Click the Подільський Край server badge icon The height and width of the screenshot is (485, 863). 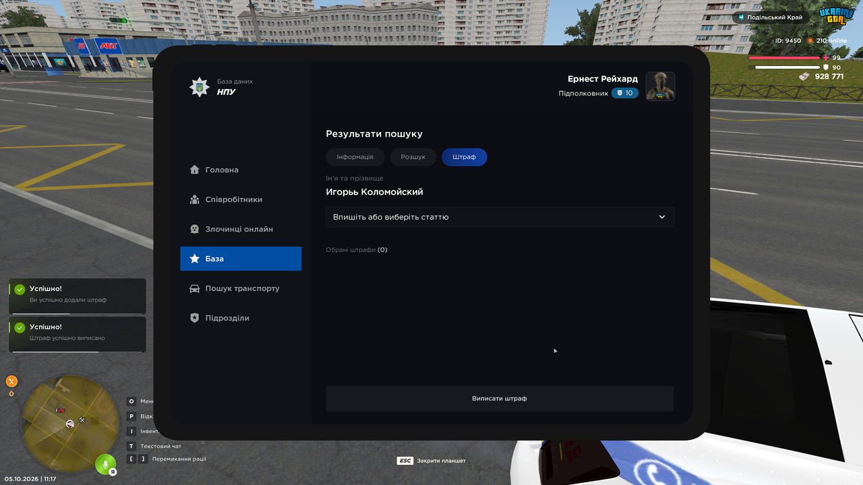point(740,17)
